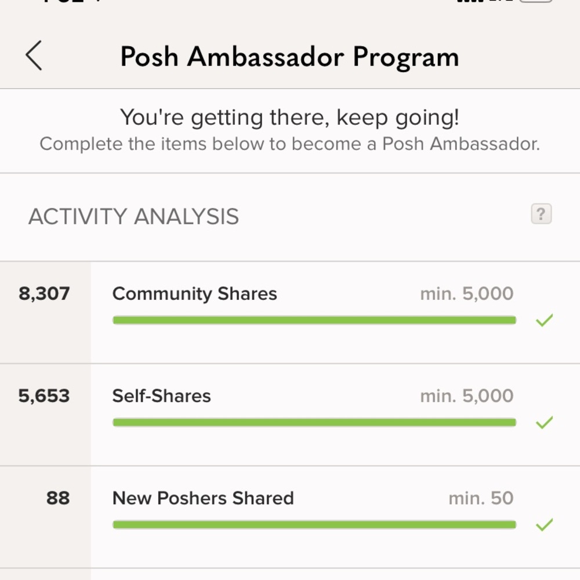Tap the Community Shares count of 8,307

pyautogui.click(x=45, y=293)
